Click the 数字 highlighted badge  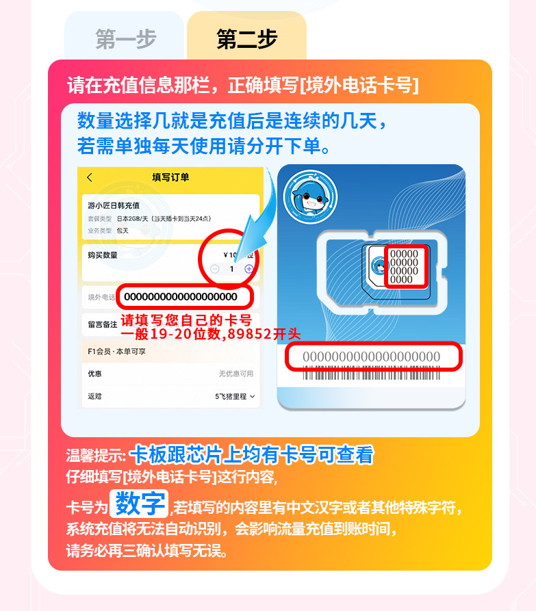tap(139, 504)
